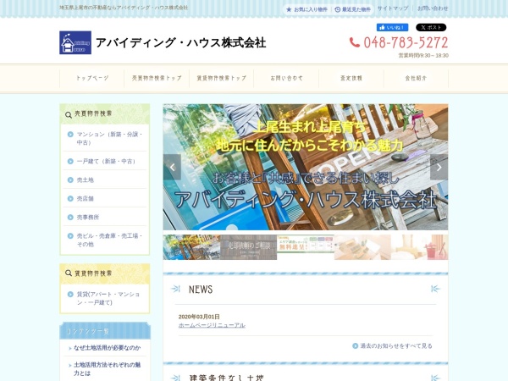508x381 pixels.
Task: Click the Facebook いいね! button
Action: [x=392, y=28]
